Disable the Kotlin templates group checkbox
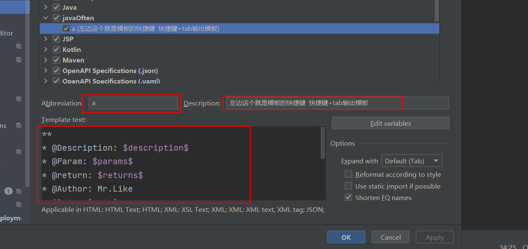Image resolution: width=528 pixels, height=249 pixels. coord(56,49)
